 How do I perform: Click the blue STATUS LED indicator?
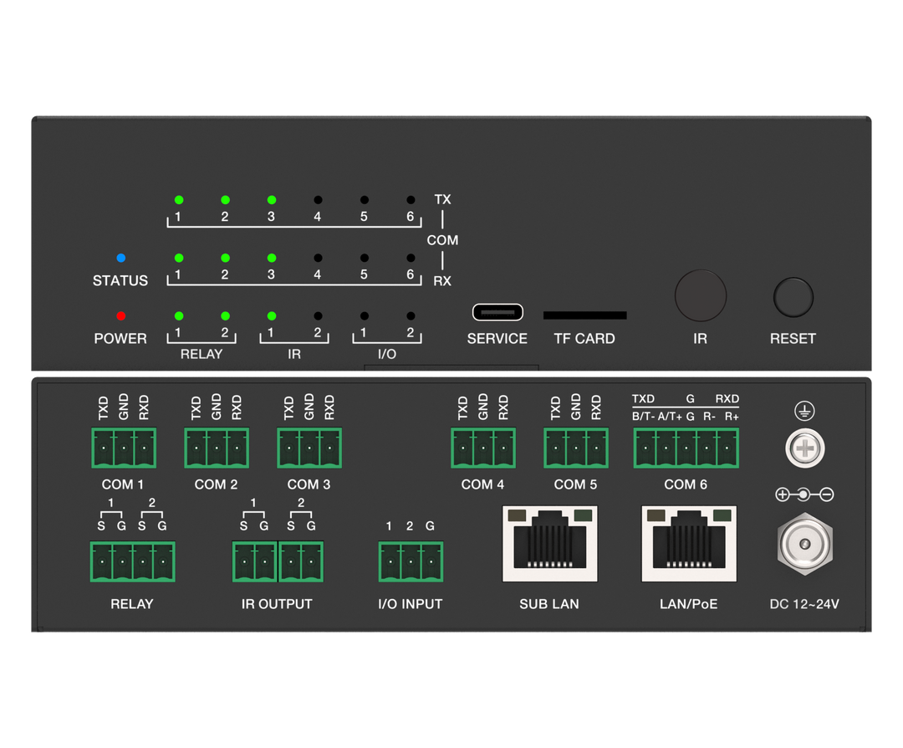[x=121, y=258]
